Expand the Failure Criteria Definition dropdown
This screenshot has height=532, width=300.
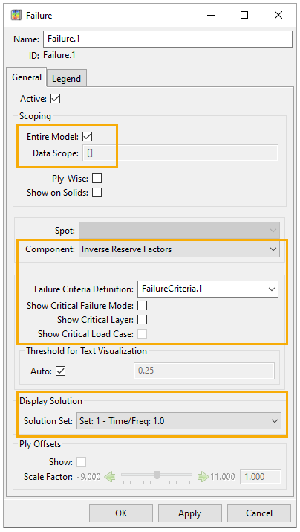coord(208,289)
